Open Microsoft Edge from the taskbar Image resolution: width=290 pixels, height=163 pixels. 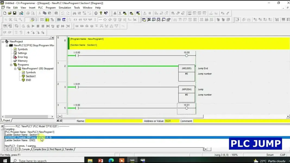111,161
